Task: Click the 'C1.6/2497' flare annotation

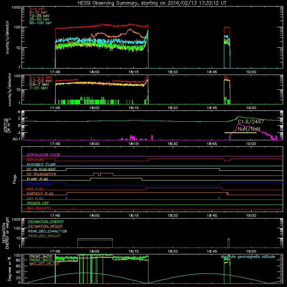Action: click(x=251, y=122)
